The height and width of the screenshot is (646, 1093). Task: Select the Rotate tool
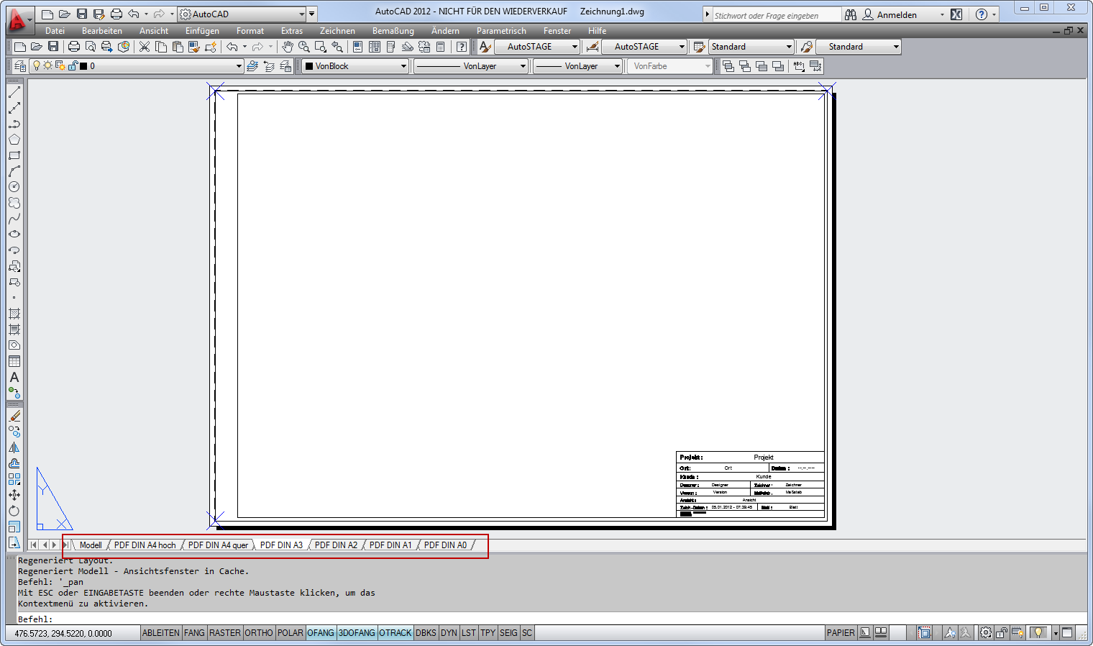click(x=14, y=511)
